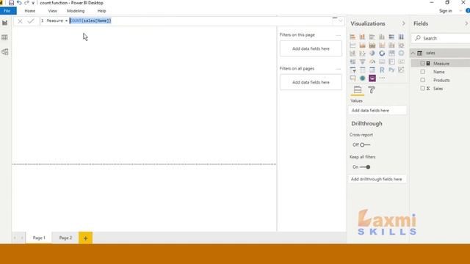Open the File menu
Screen dimensions: 470x264
[7, 11]
